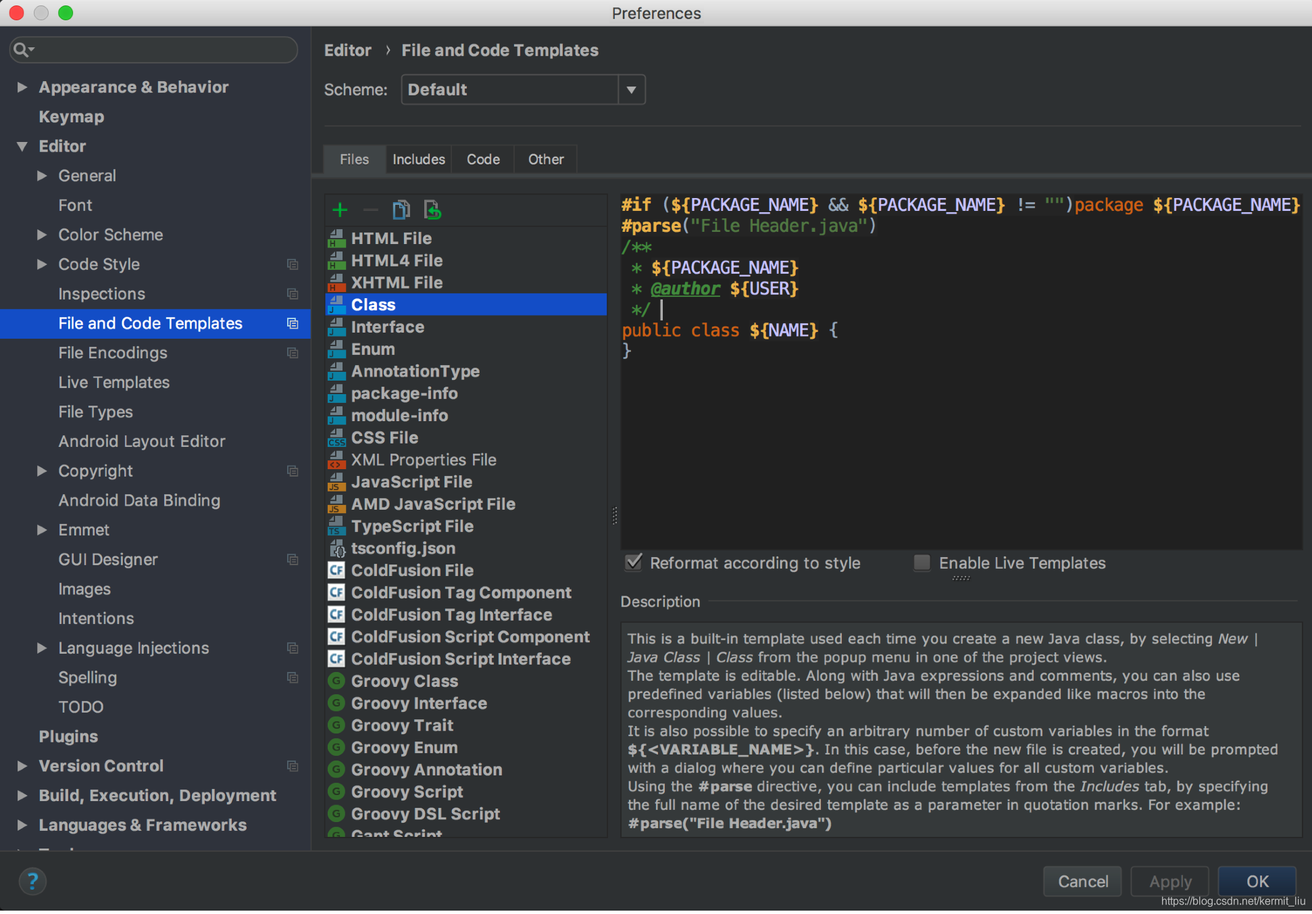Click the Cancel button

click(1082, 882)
